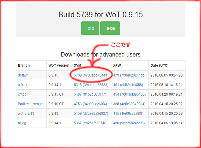Click XFW build 461 (cfd89c1c6f58)
The height and width of the screenshot is (148, 201).
128,85
